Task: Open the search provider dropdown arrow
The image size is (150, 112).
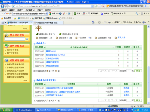Action: (x=148, y=6)
